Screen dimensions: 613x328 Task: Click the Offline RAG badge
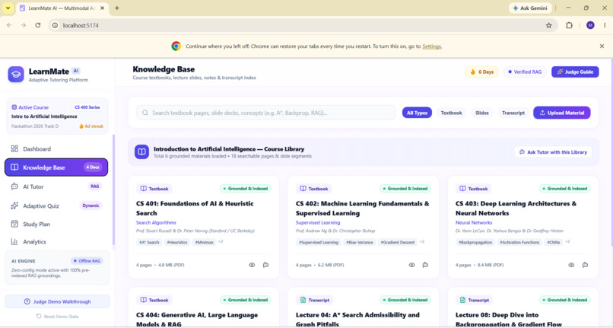(87, 261)
